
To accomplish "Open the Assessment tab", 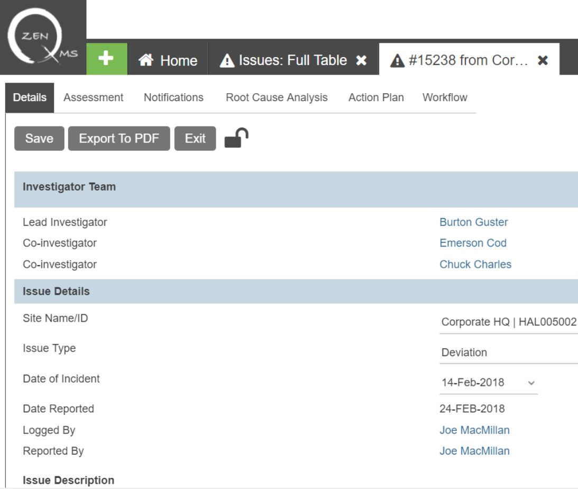I will pyautogui.click(x=94, y=97).
